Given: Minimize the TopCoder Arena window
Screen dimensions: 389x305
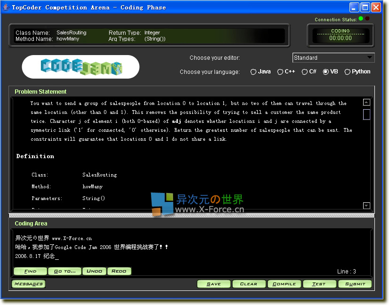Looking at the screenshot, I should click(354, 7).
